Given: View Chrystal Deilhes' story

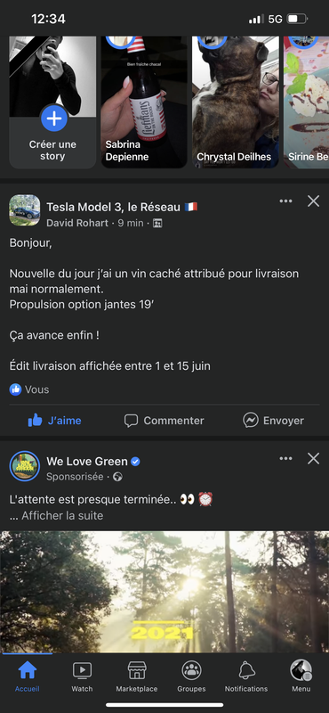Looking at the screenshot, I should (x=236, y=102).
